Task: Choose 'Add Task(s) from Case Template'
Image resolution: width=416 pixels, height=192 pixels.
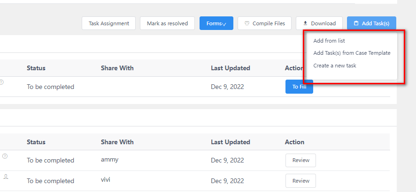Action: pos(352,53)
